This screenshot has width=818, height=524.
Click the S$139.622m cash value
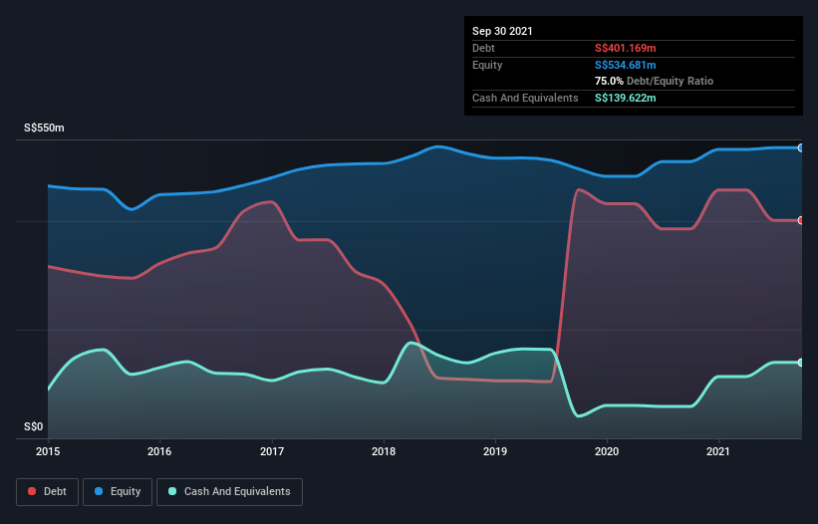click(x=626, y=98)
